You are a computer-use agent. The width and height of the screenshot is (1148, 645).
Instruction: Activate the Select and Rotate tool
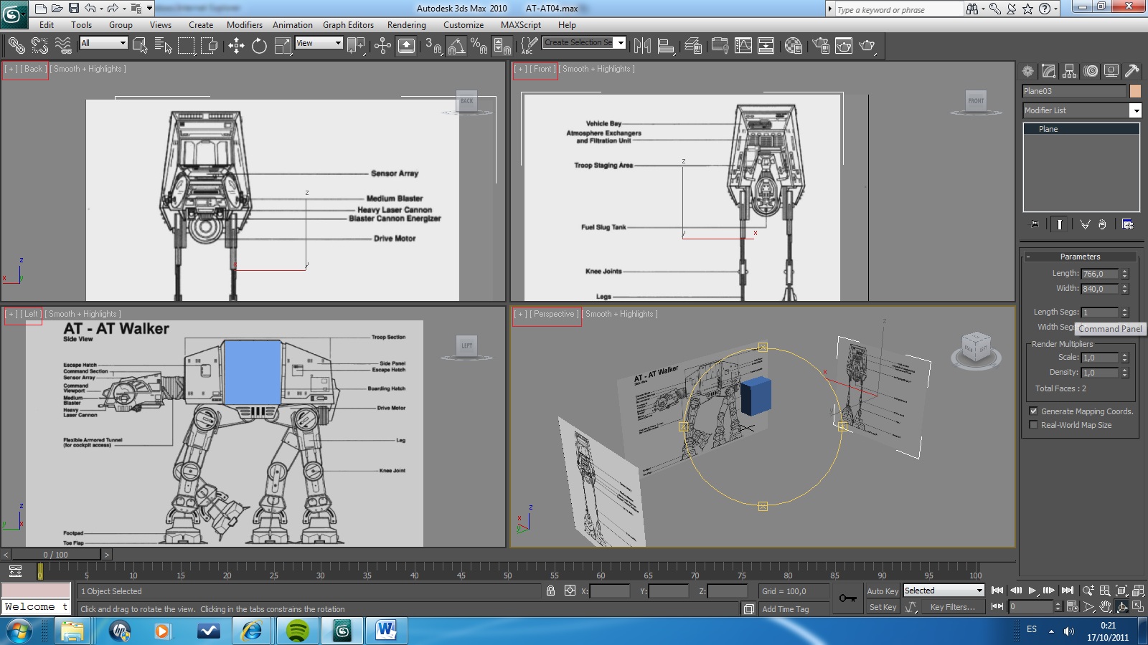click(260, 46)
